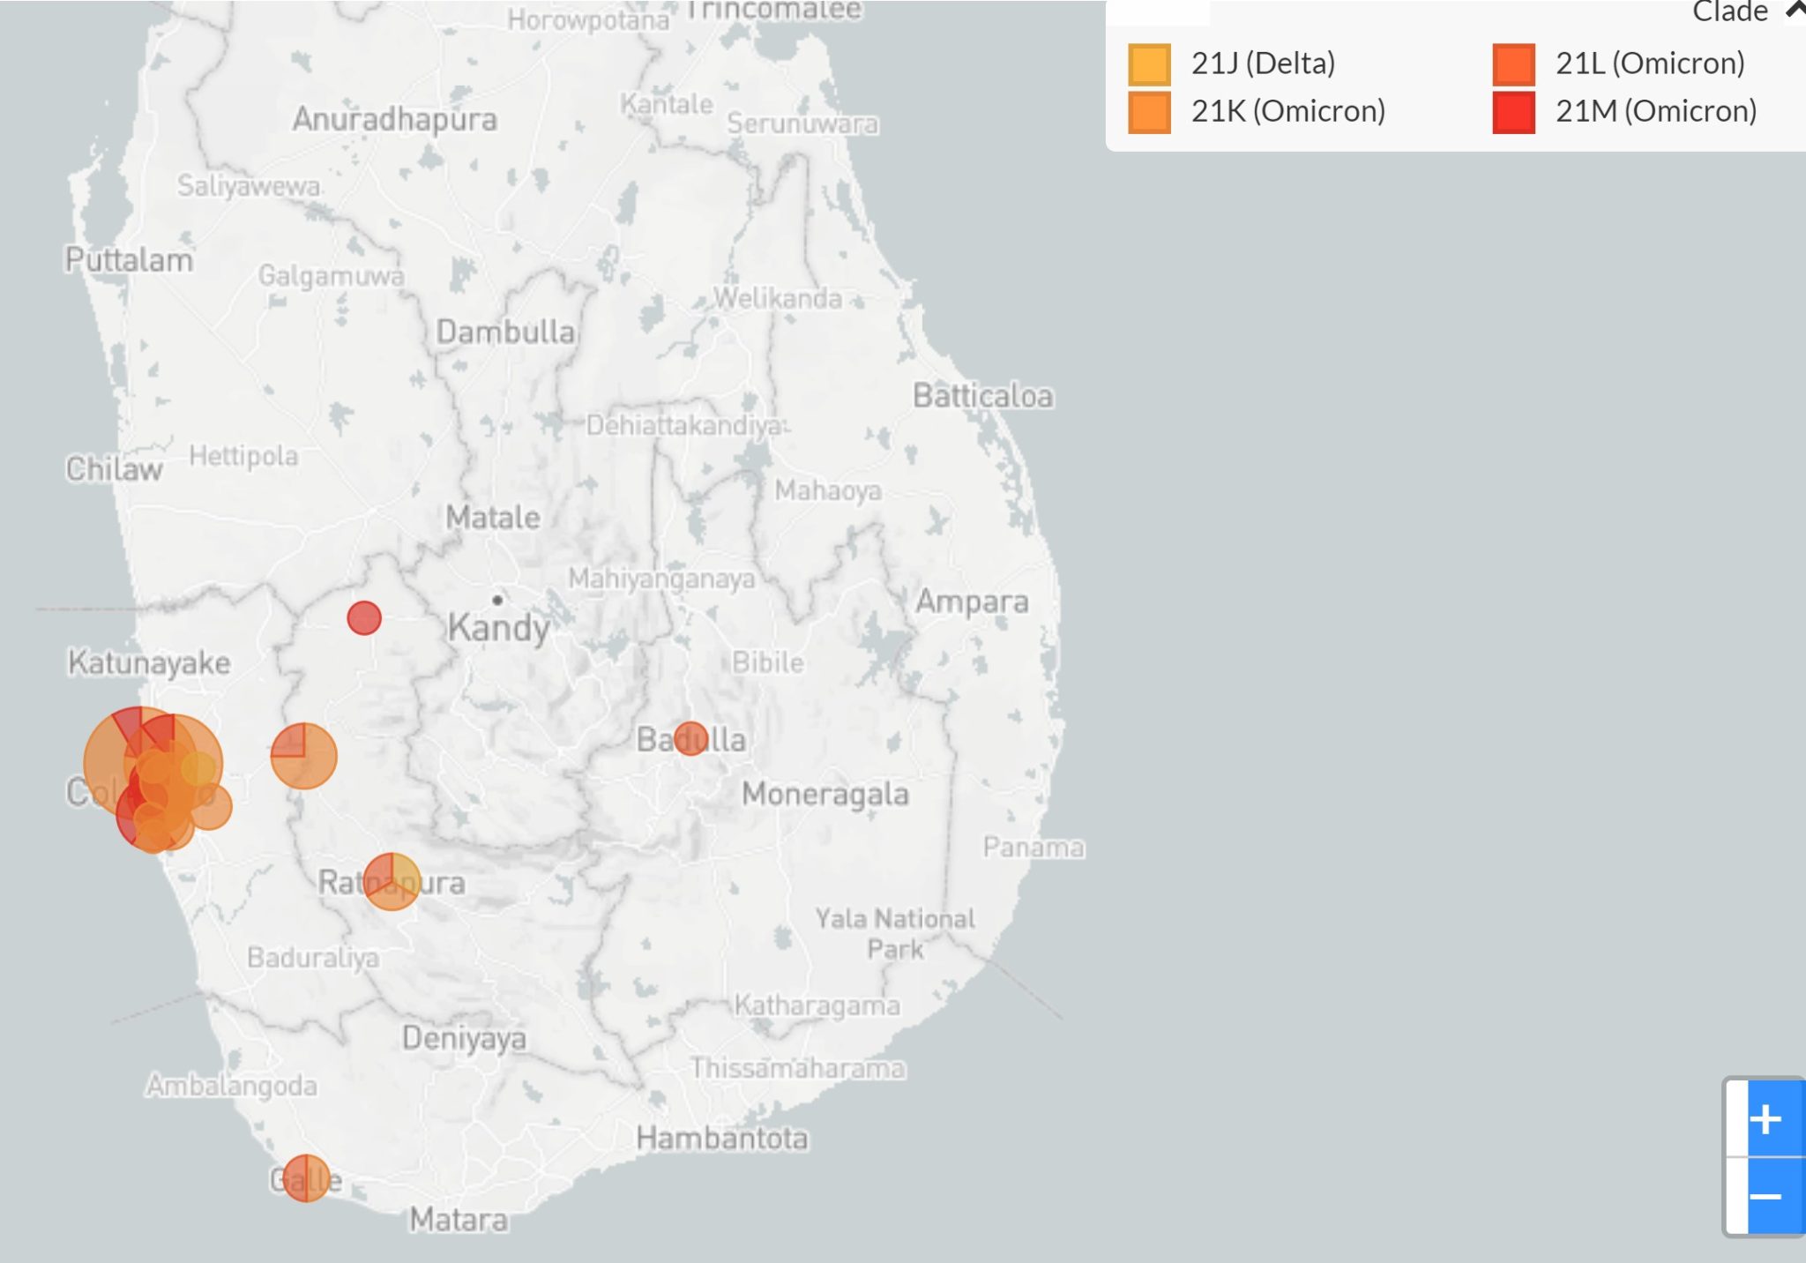This screenshot has width=1806, height=1263.
Task: Click the 21L (Omicron) color swatch
Action: point(1513,64)
